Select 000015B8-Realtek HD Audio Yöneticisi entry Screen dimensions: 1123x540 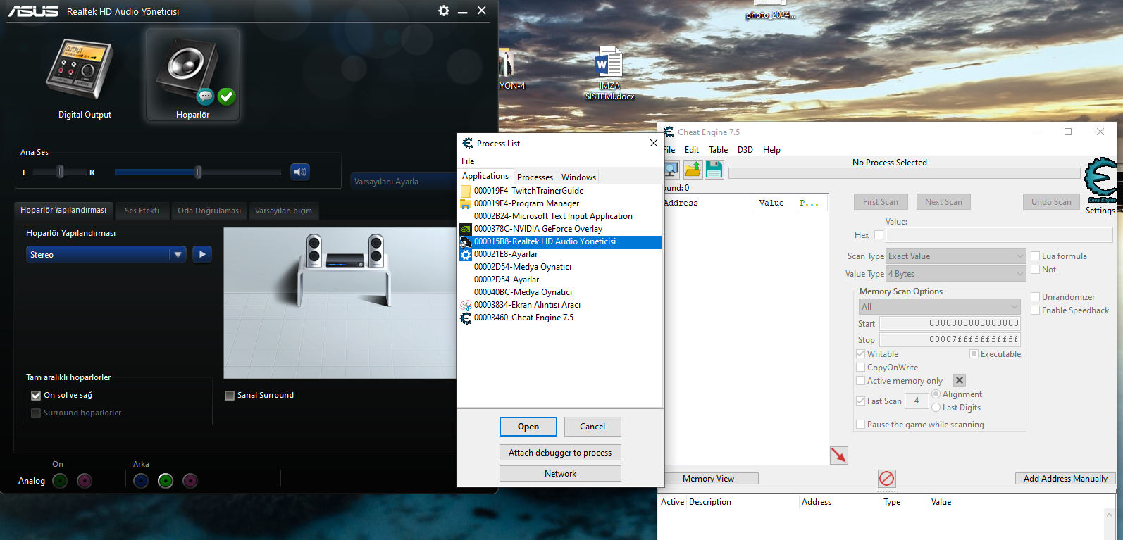(x=560, y=241)
